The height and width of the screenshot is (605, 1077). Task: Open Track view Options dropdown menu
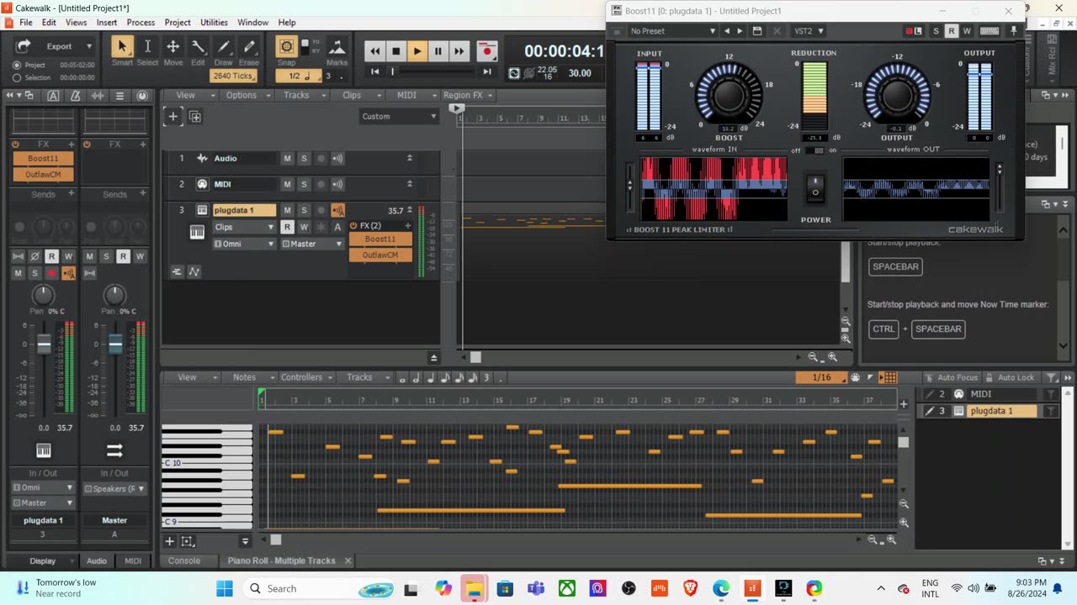coord(246,95)
